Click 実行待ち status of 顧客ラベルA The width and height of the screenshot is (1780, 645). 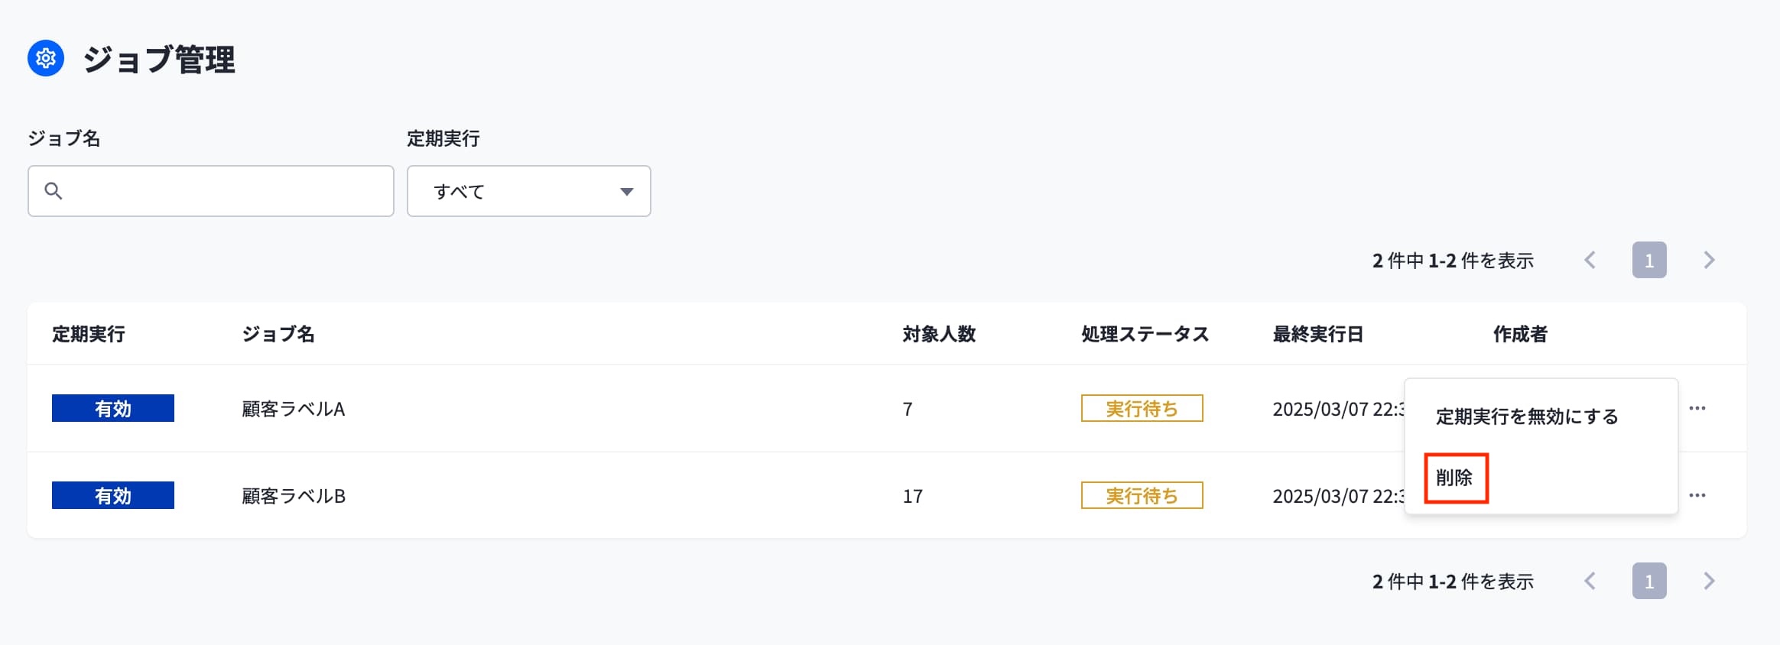click(x=1142, y=408)
